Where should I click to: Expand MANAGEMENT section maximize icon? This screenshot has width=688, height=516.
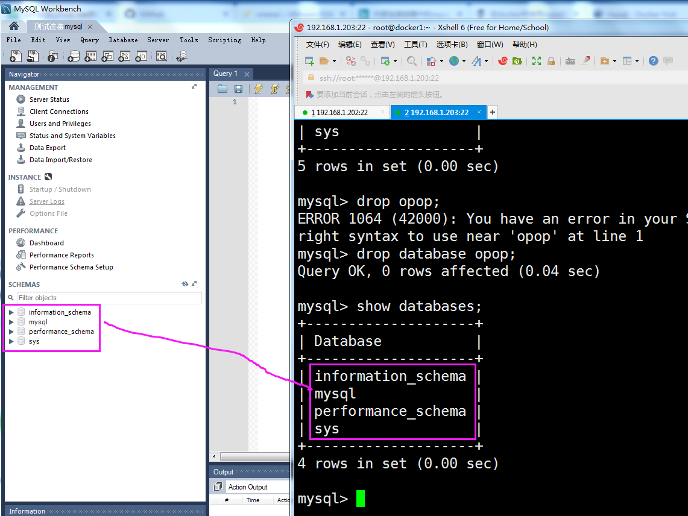click(194, 86)
